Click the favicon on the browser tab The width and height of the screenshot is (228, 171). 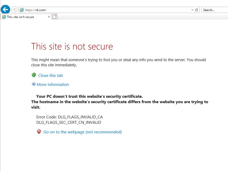pyautogui.click(x=4, y=17)
